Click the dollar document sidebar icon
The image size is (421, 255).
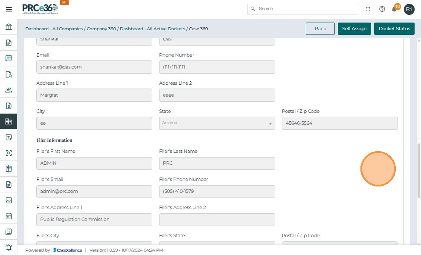coord(9,106)
